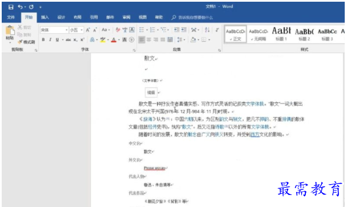The image size is (347, 207).
Task: Toggle superscript formatting
Action: [x=82, y=39]
